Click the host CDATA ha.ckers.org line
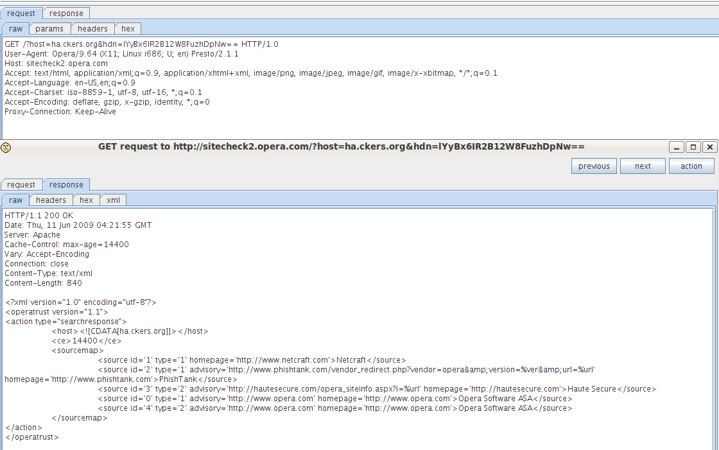This screenshot has width=719, height=450. (130, 331)
